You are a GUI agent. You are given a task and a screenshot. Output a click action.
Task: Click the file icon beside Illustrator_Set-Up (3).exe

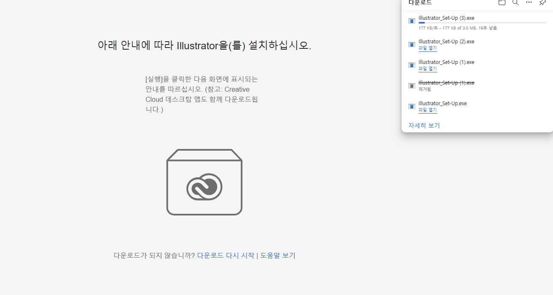(x=411, y=21)
